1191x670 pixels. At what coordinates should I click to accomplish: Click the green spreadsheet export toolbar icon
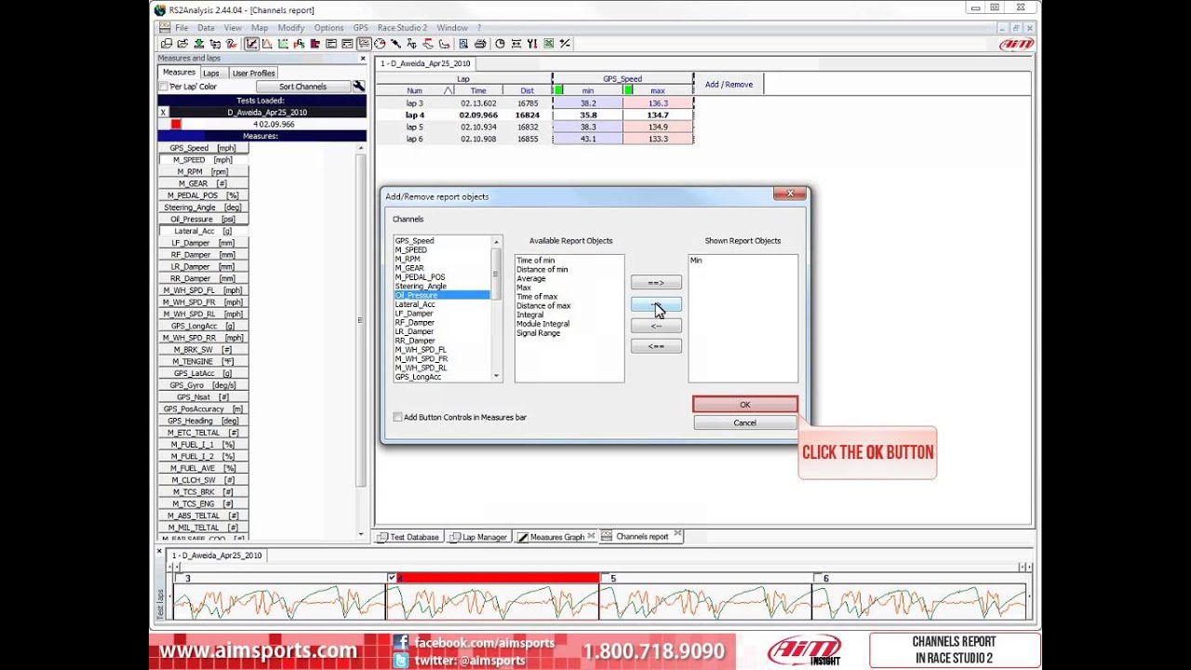(x=548, y=43)
